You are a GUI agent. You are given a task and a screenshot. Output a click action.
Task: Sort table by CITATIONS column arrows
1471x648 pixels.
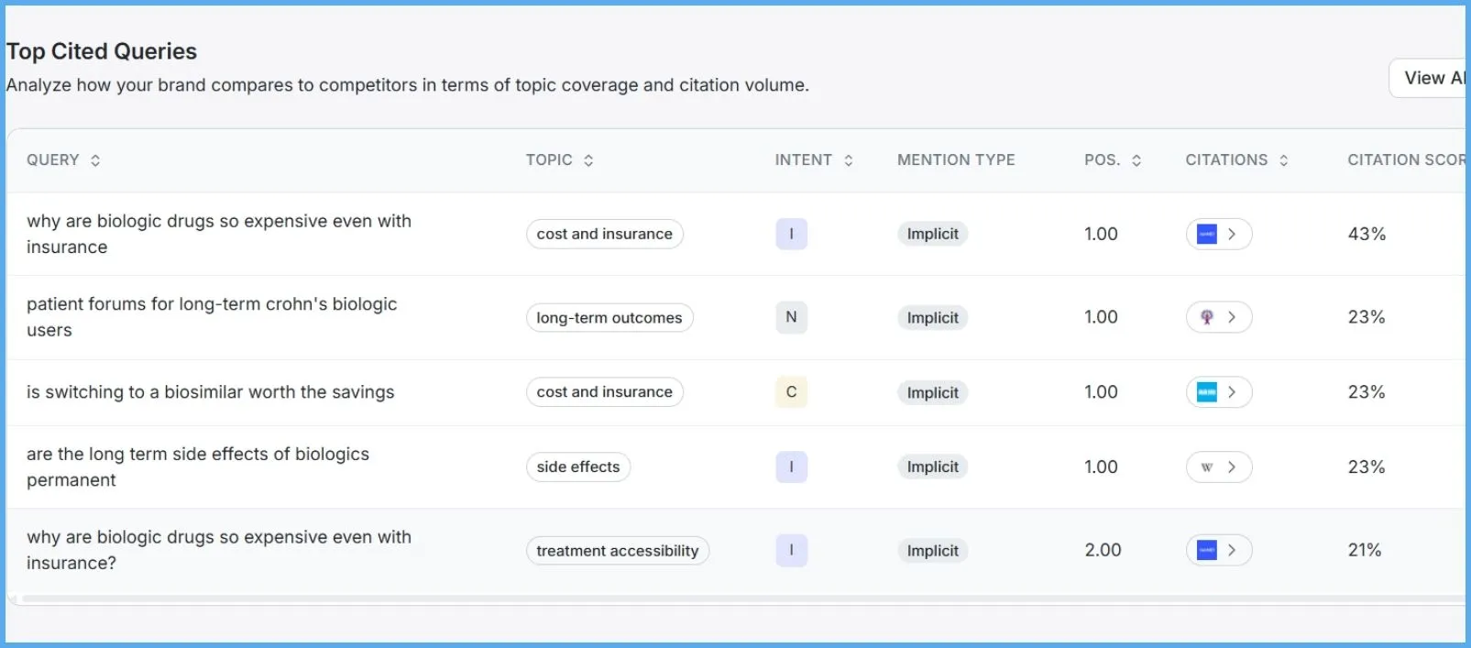1284,160
